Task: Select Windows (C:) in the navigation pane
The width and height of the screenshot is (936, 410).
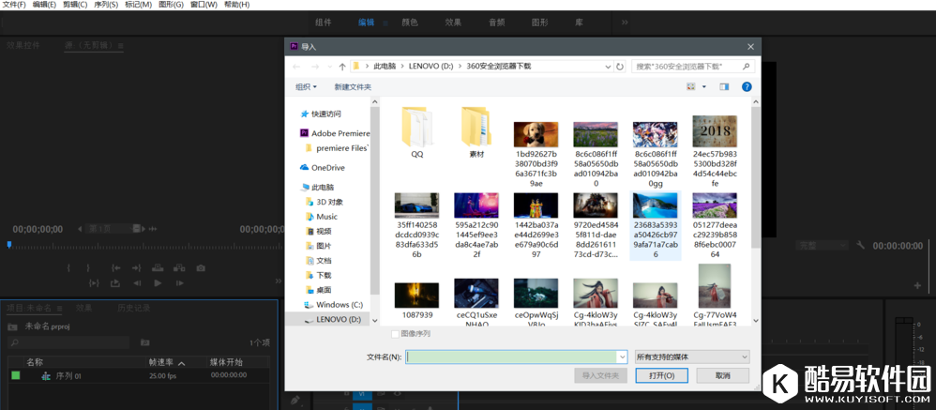Action: tap(333, 304)
